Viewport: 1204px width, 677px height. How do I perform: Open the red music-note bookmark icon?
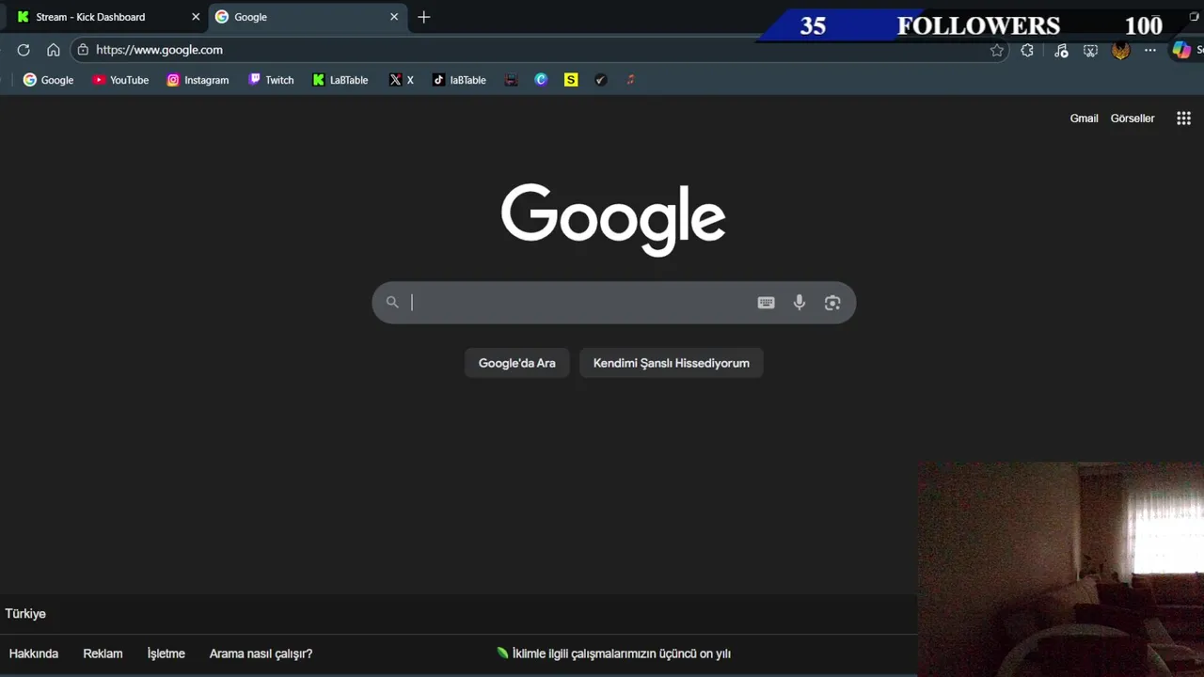[x=630, y=80]
